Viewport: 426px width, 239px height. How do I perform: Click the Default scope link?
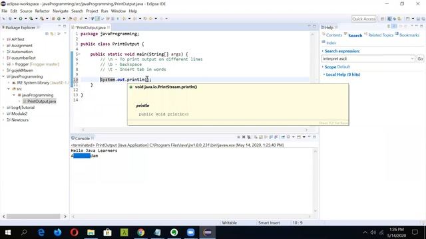(x=343, y=66)
